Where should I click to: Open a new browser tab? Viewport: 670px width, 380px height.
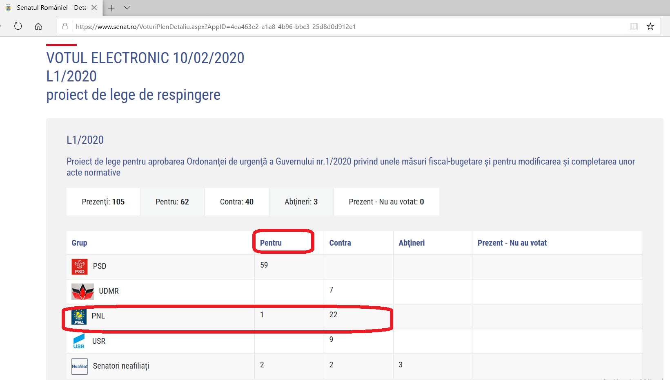111,8
